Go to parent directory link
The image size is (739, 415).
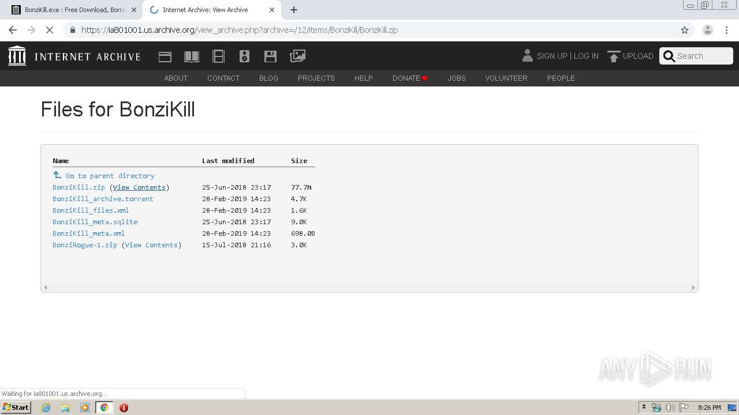click(x=110, y=176)
